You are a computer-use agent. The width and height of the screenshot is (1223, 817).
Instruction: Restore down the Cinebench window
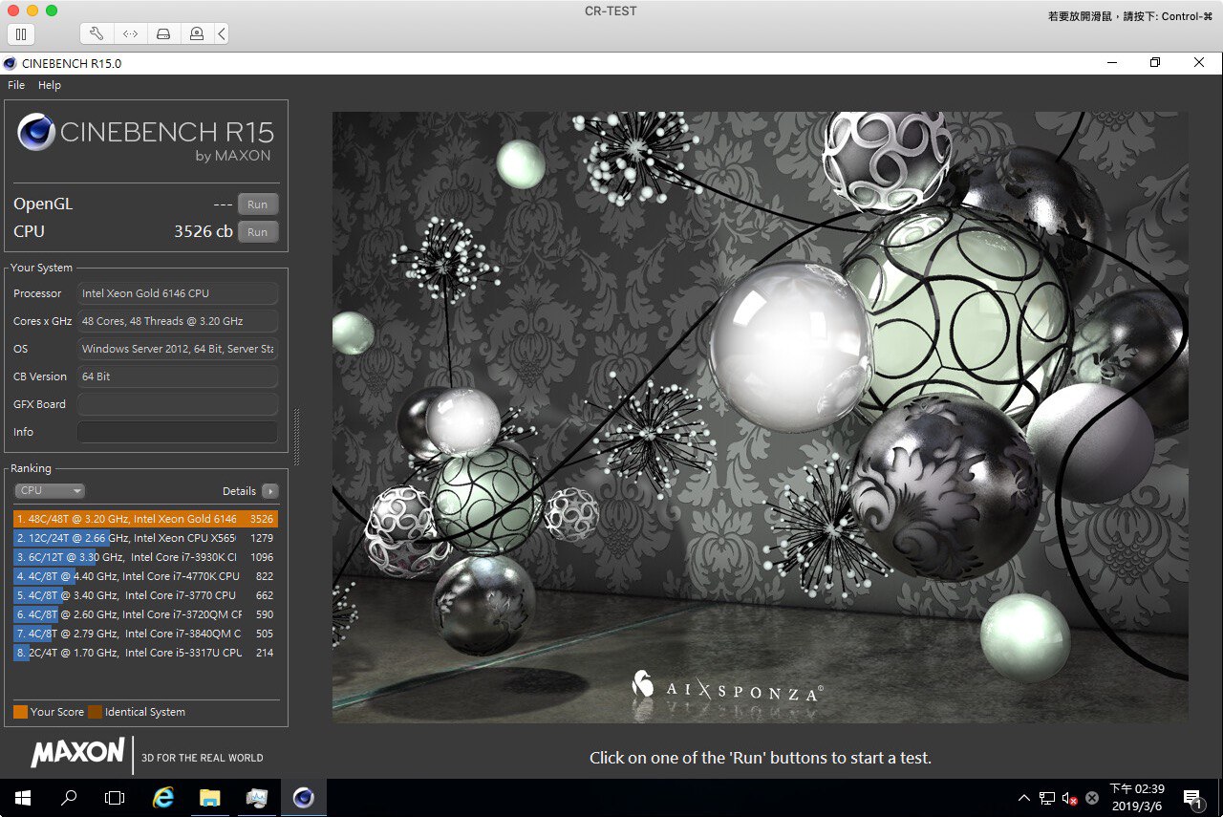pos(1155,63)
